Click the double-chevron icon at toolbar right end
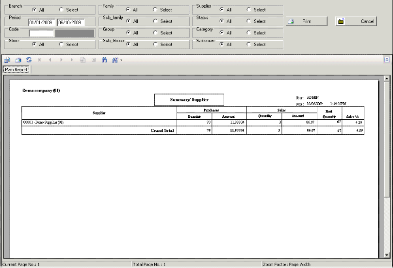This screenshot has width=393, height=268. point(387,60)
